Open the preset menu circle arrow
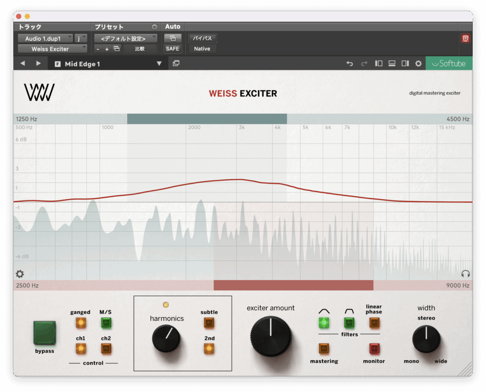The height and width of the screenshot is (392, 486). click(x=154, y=27)
